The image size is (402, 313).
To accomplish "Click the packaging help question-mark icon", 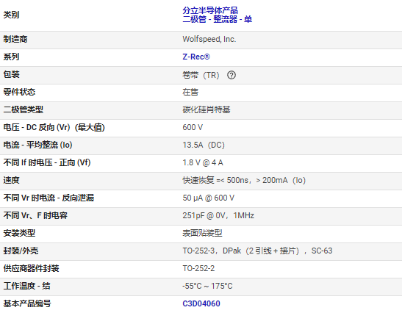I will coord(231,75).
